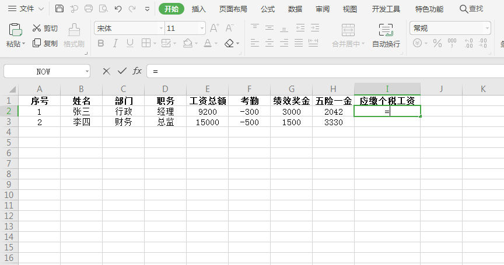
Task: Click the Save icon in quick access toolbar
Action: tap(60, 9)
